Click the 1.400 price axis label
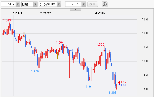Image resolution: width=154 pixels, height=97 pixels. (x=145, y=89)
